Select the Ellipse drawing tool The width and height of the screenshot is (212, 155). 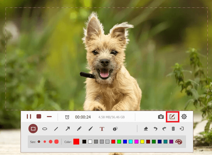coord(45,129)
